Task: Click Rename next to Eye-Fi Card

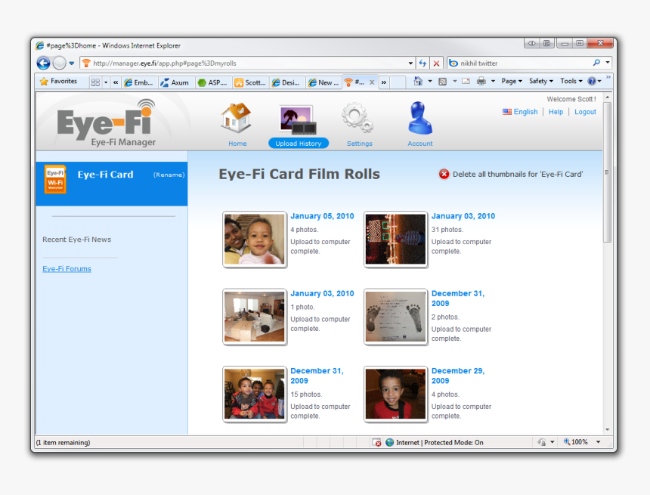Action: point(169,175)
